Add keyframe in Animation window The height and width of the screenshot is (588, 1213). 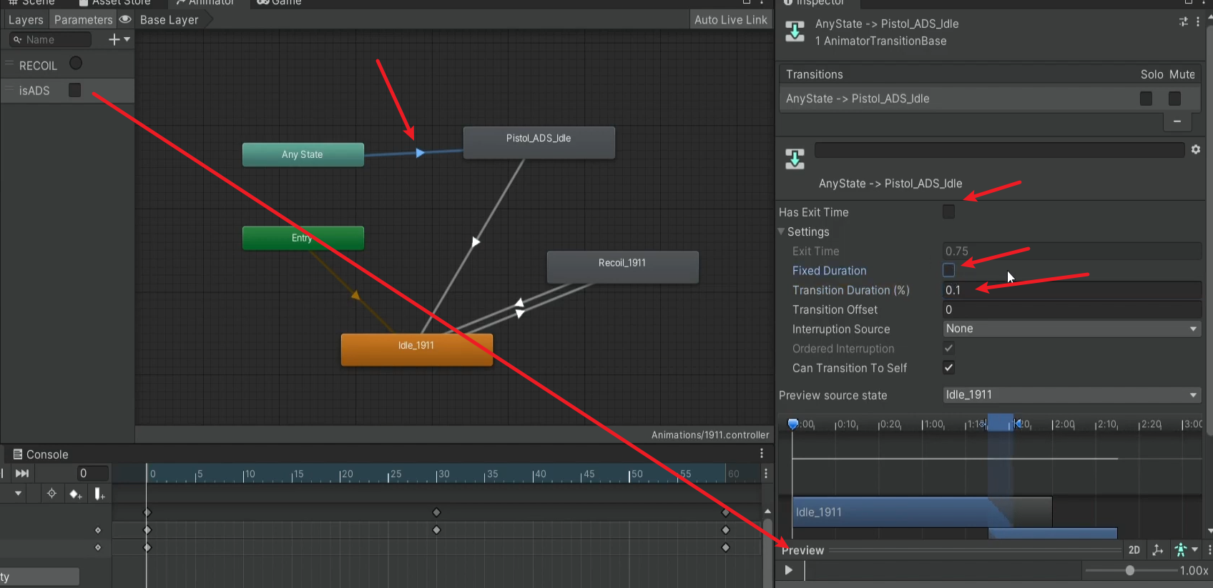tap(75, 493)
